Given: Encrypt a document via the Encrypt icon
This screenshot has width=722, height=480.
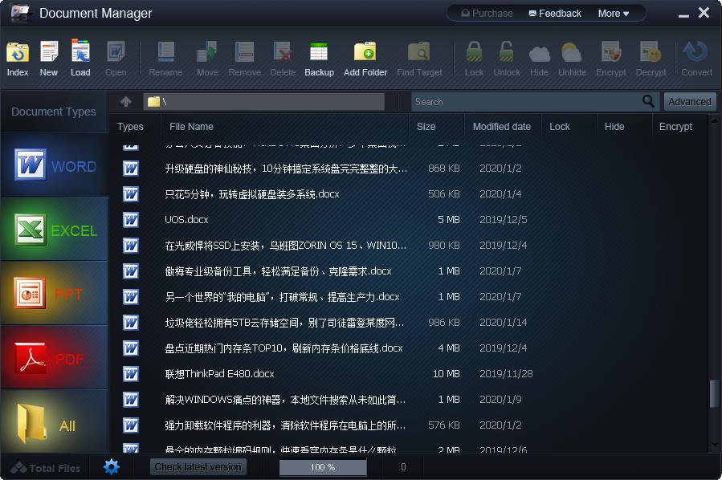Looking at the screenshot, I should pyautogui.click(x=610, y=56).
